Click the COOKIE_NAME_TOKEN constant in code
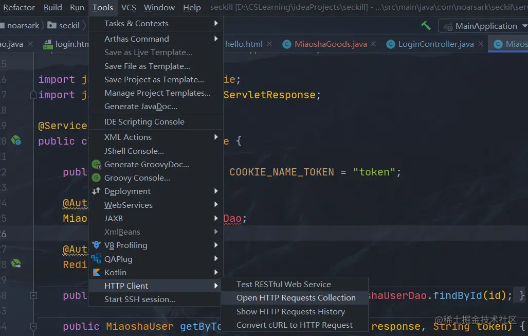Screen dimensions: 528x336 (x=282, y=172)
